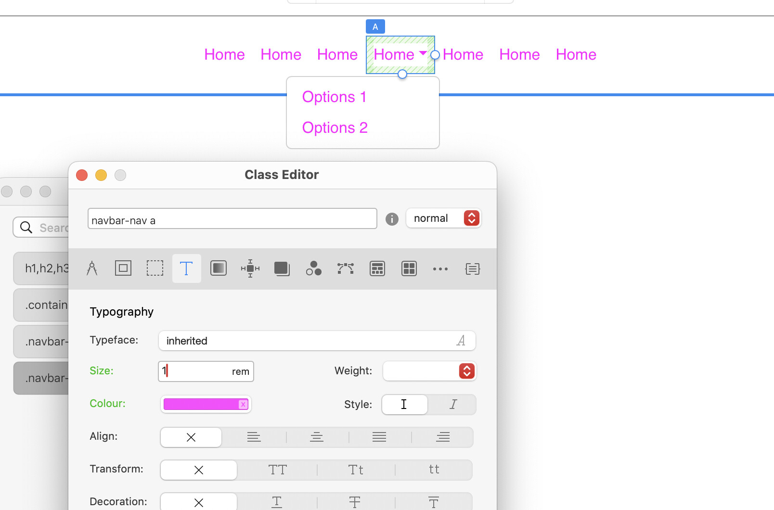Screen dimensions: 774x510
Task: Open the gradient background icon tab
Action: 219,268
